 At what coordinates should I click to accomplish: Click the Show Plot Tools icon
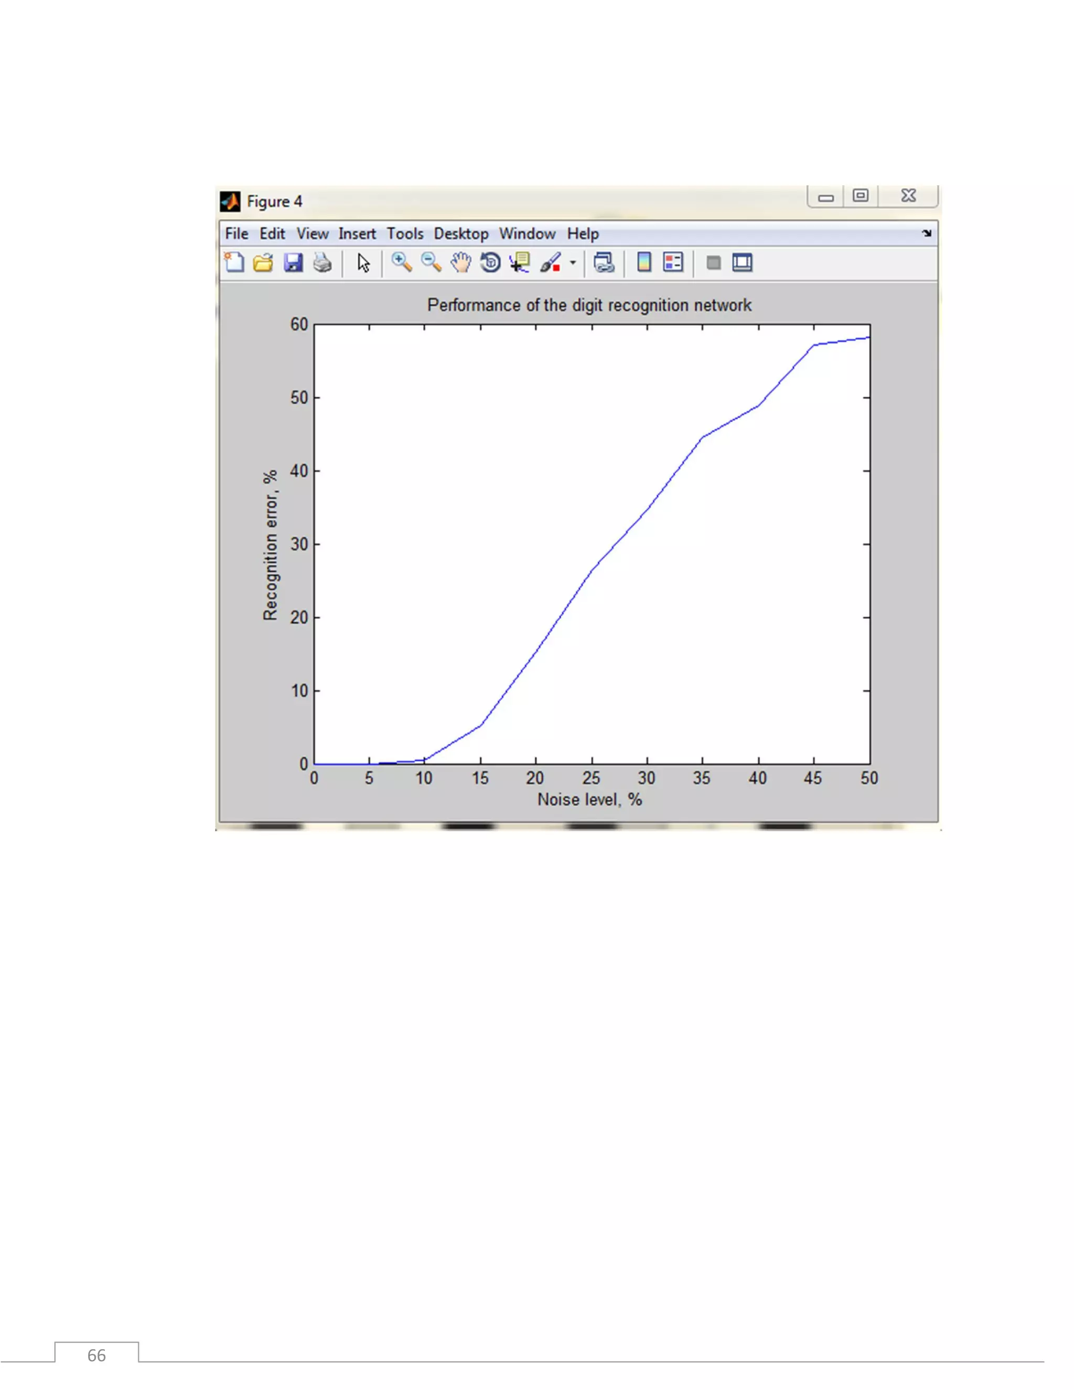[x=742, y=262]
